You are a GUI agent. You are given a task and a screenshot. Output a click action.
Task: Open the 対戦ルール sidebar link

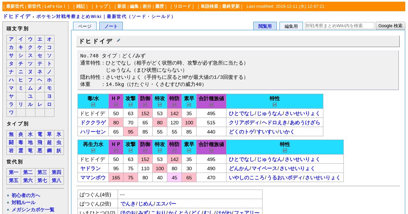tap(23, 202)
